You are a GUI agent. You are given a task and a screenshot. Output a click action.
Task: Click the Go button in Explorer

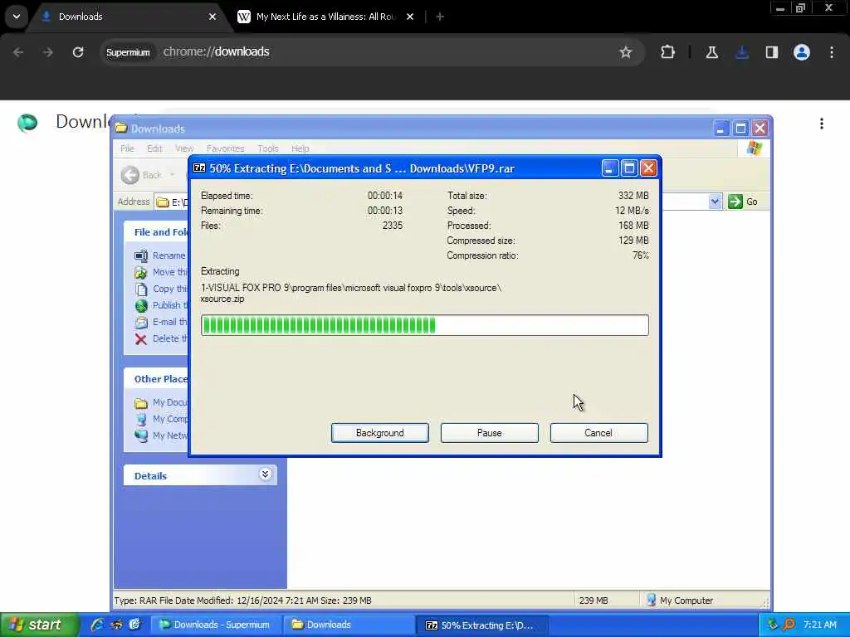[743, 202]
